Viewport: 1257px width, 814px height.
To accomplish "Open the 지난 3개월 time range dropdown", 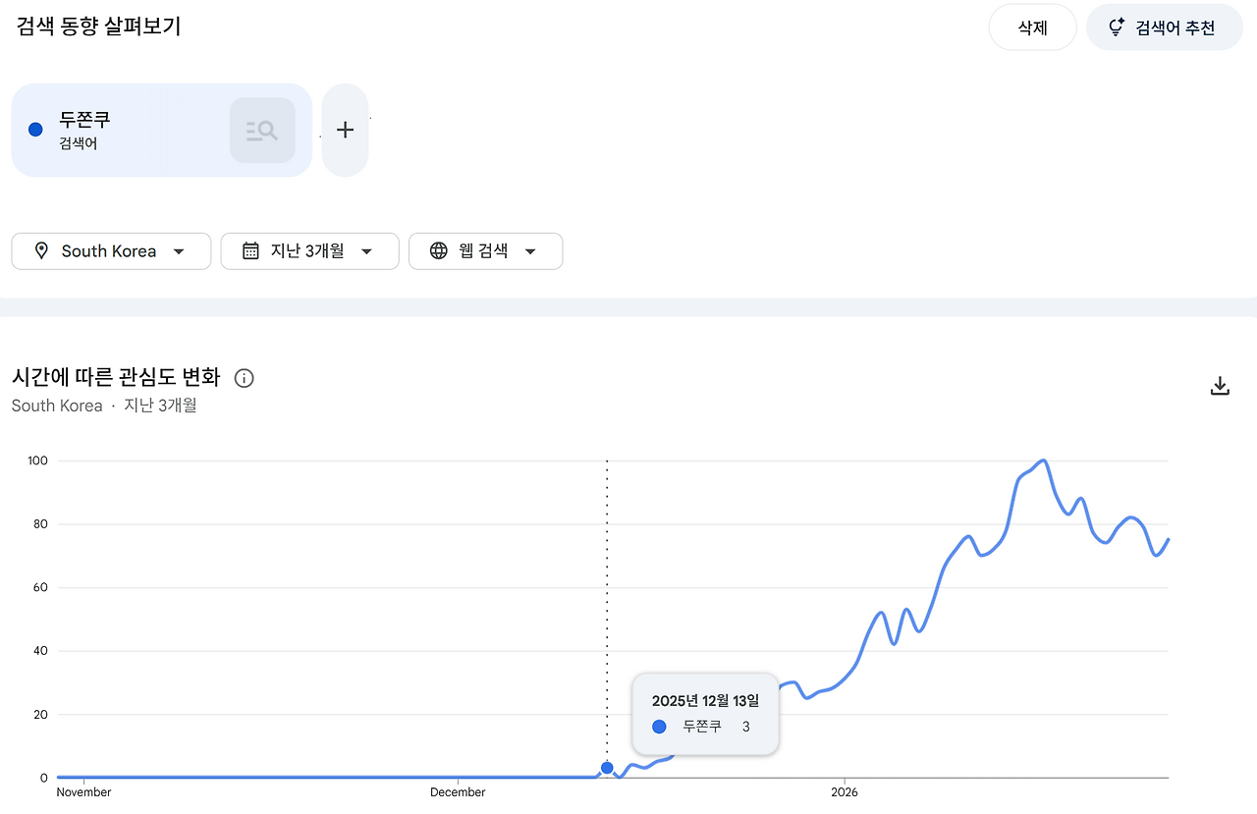I will click(309, 251).
